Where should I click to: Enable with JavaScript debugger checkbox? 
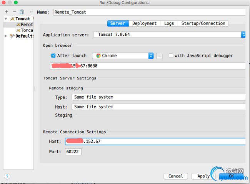pos(171,56)
